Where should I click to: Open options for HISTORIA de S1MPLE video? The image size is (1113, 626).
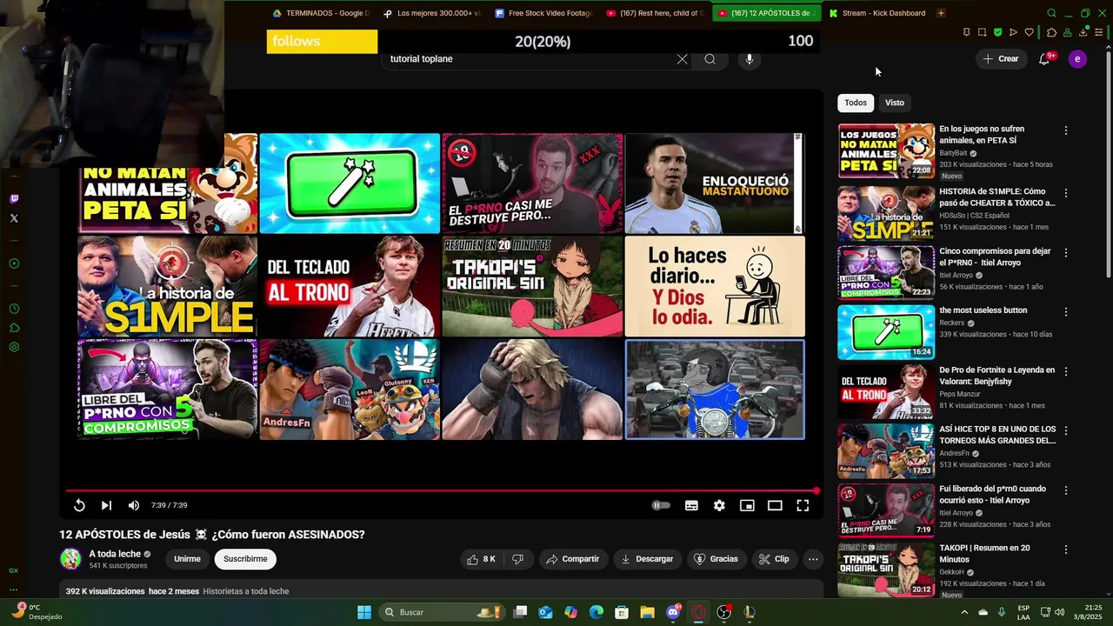[1066, 193]
